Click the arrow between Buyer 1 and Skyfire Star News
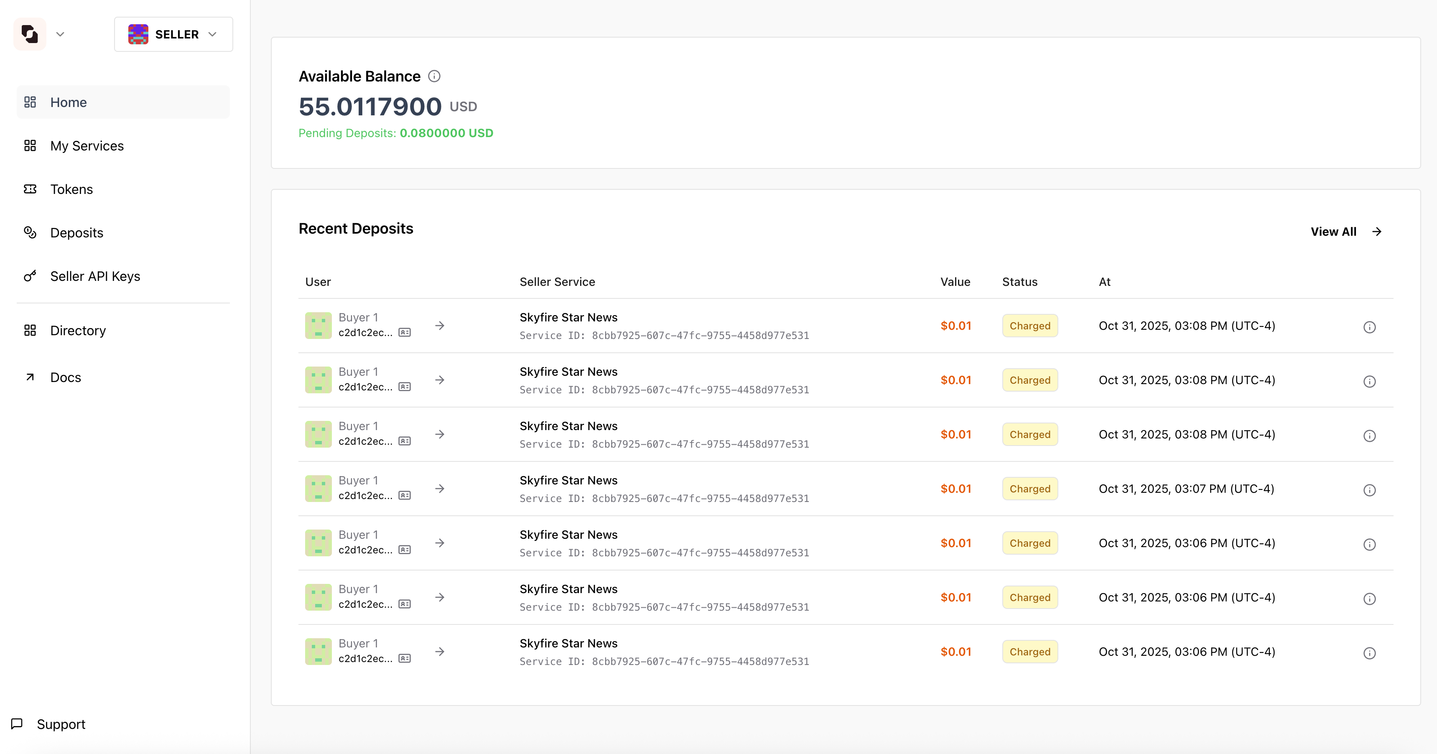 click(x=440, y=325)
